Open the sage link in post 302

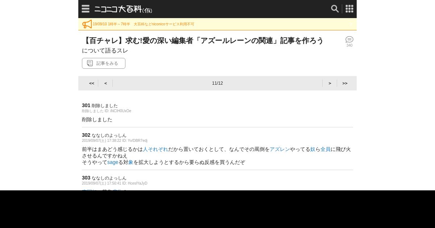click(x=113, y=162)
